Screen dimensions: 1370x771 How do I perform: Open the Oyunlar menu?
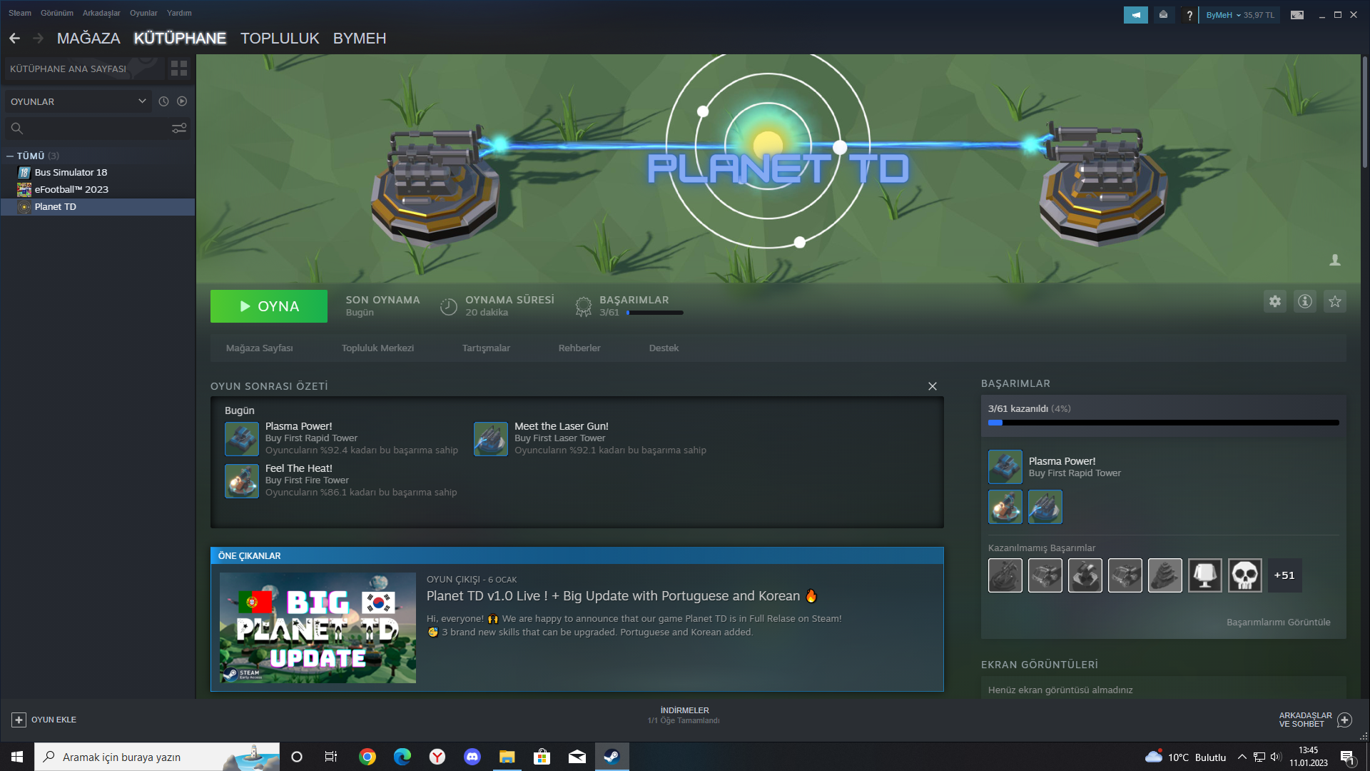pos(143,13)
